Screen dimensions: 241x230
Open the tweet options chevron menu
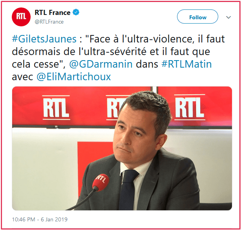(228, 17)
